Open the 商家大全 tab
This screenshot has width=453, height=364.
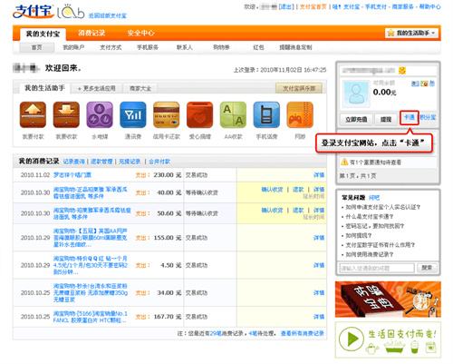(x=140, y=88)
